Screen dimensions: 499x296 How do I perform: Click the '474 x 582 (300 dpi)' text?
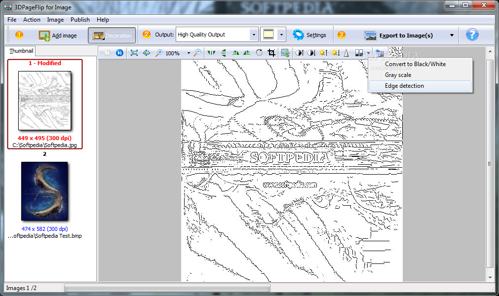point(44,228)
